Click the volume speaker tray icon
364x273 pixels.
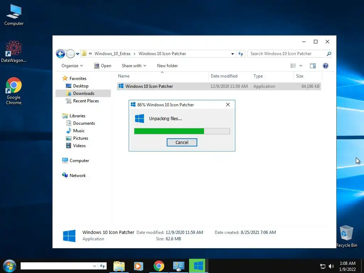(331, 266)
